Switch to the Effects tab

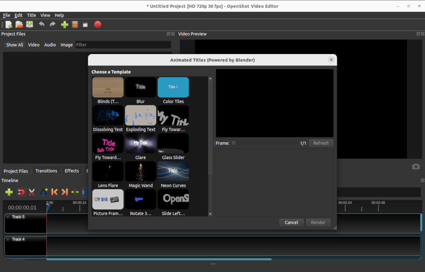[71, 171]
